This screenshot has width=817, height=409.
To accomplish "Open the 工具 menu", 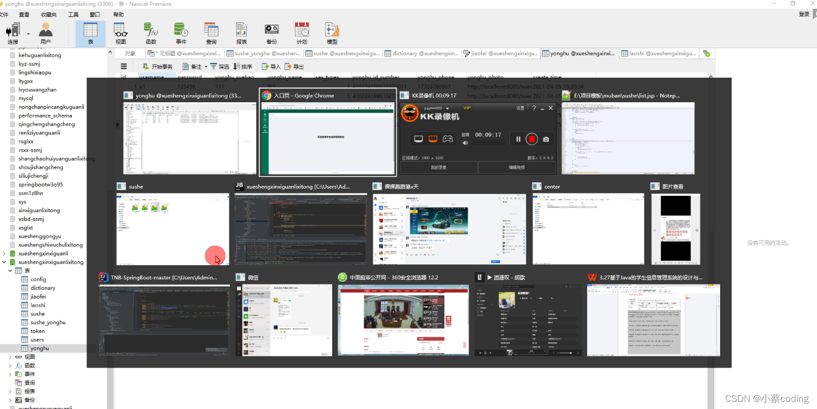I will point(73,15).
